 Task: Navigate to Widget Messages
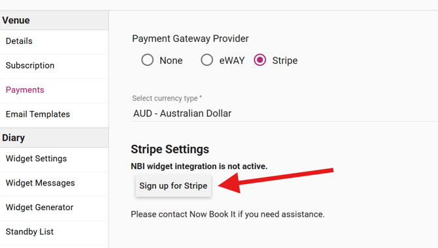click(x=54, y=183)
